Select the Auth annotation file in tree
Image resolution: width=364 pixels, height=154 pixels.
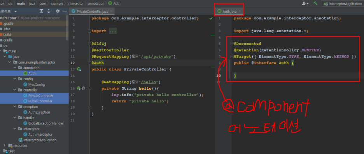point(32,73)
